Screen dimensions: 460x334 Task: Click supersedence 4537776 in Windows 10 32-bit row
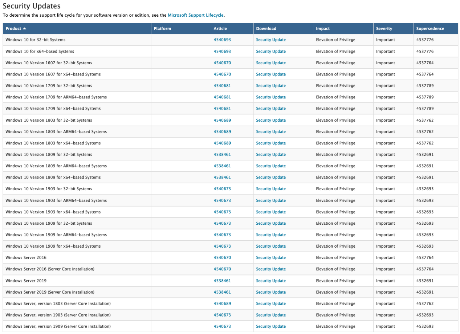point(425,40)
